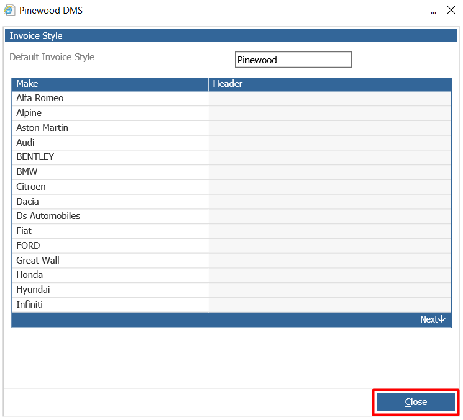The image size is (463, 420).
Task: Select the Great Wall row
Action: (231, 261)
